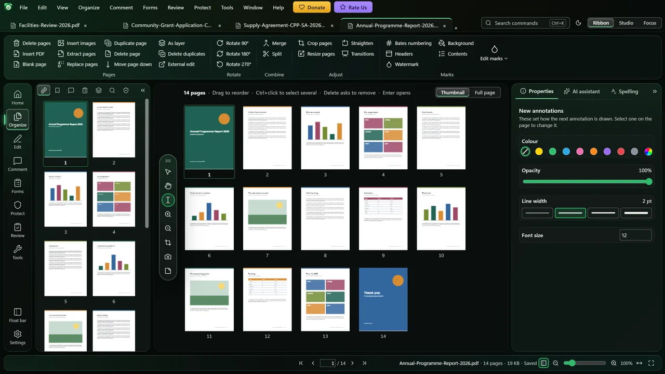Select the thickest line width option
This screenshot has height=374, width=665.
[636, 213]
